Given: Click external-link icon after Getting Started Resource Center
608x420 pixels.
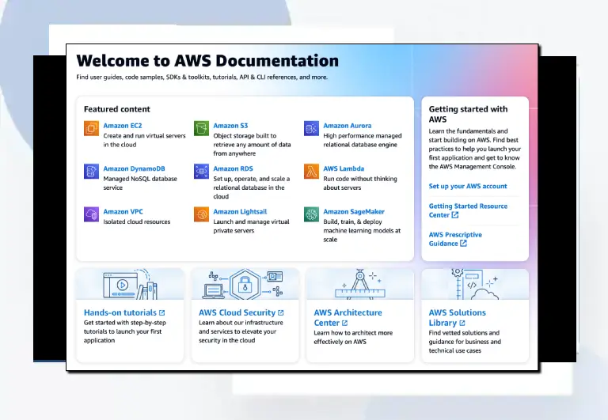Looking at the screenshot, I should [x=455, y=215].
